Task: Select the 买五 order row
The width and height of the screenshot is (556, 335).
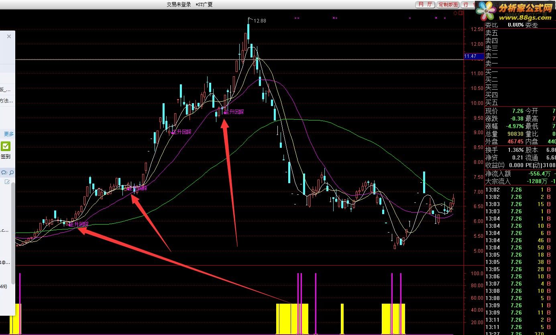Action: 520,103
